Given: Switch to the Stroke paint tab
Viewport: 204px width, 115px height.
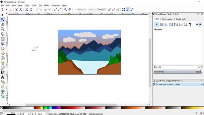Looking at the screenshot, I should click(x=166, y=19).
